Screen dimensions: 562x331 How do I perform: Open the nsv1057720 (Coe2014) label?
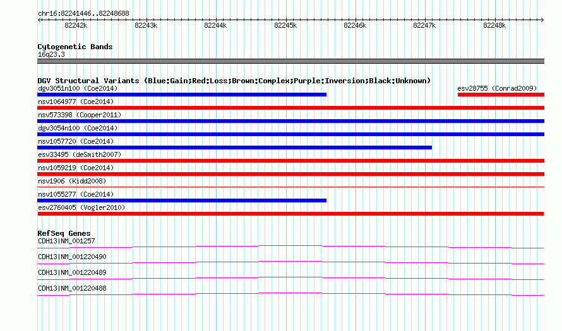pyautogui.click(x=76, y=141)
